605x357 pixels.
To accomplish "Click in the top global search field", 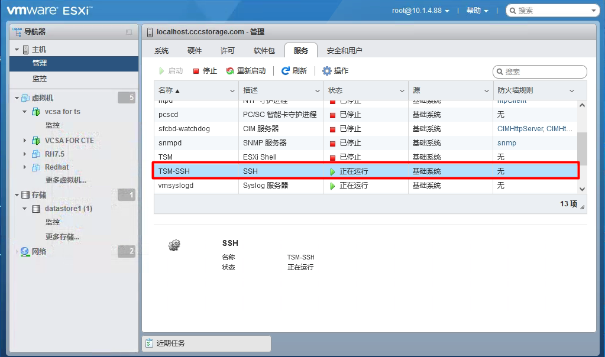I will (552, 11).
